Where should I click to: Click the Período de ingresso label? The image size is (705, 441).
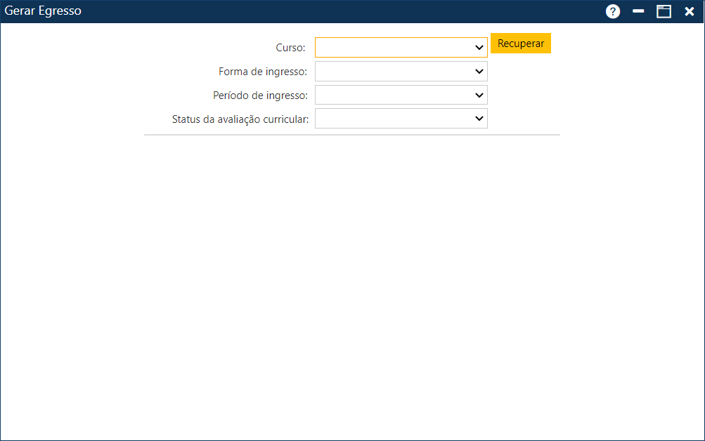(x=260, y=96)
